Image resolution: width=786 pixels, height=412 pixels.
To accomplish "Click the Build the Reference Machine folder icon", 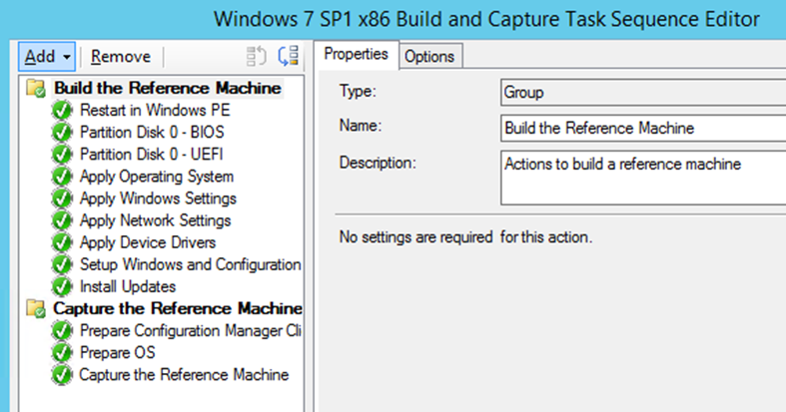I will coord(36,88).
